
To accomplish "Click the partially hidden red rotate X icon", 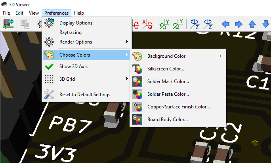I will coord(136,25).
